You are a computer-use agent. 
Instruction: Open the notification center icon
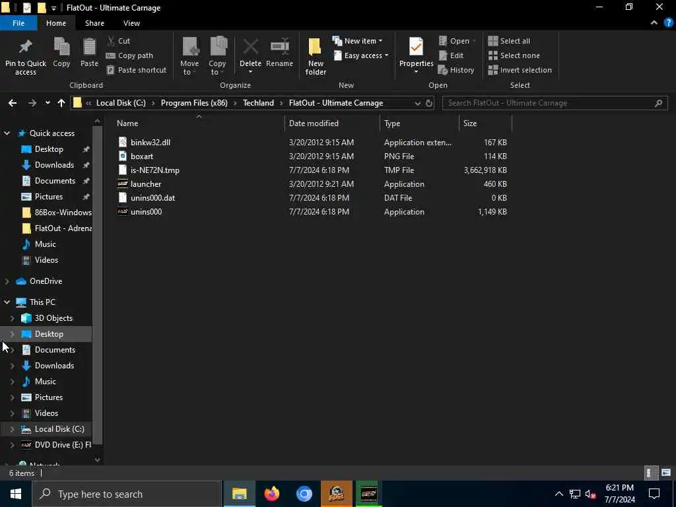pyautogui.click(x=654, y=494)
